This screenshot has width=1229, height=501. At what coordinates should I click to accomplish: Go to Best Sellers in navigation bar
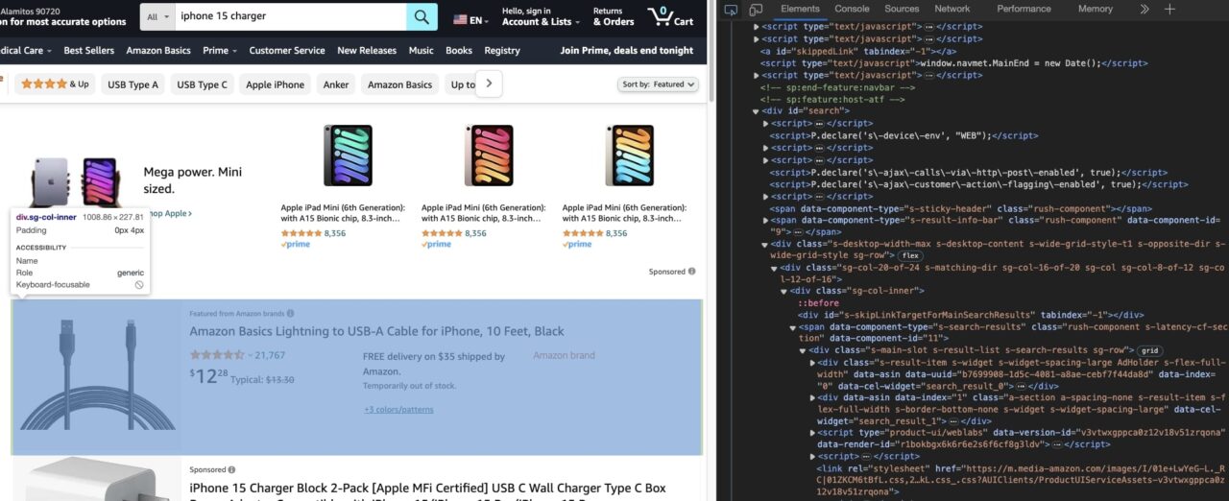click(x=89, y=51)
